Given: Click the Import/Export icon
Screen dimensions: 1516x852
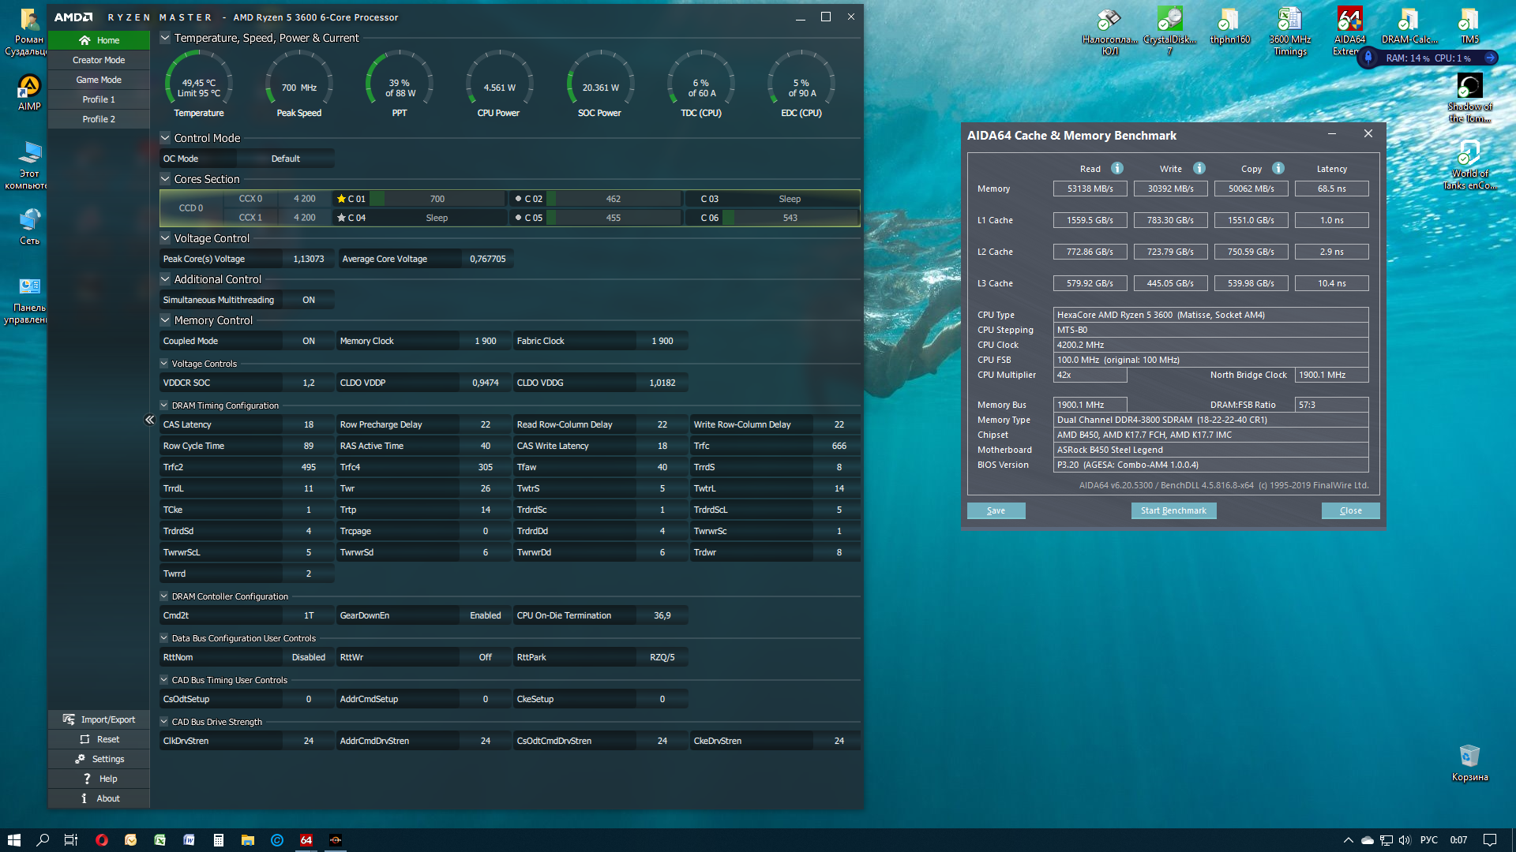Looking at the screenshot, I should (69, 719).
